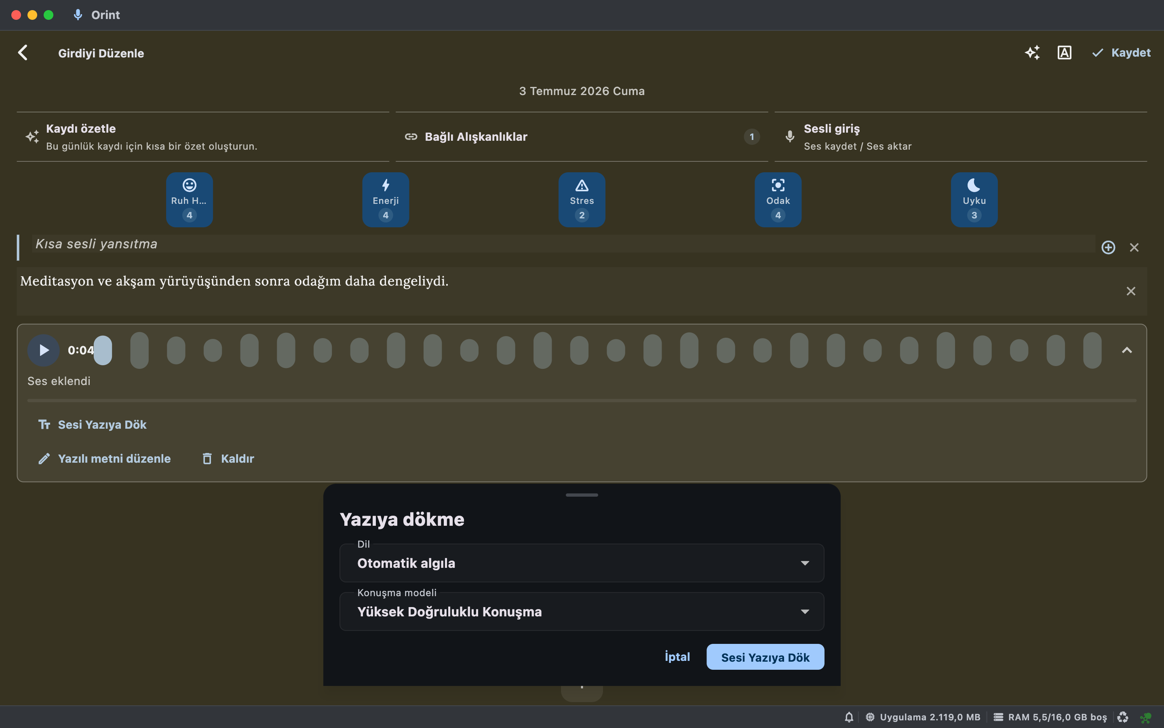Click the bottom sheet drag handle
This screenshot has width=1164, height=728.
coord(582,495)
